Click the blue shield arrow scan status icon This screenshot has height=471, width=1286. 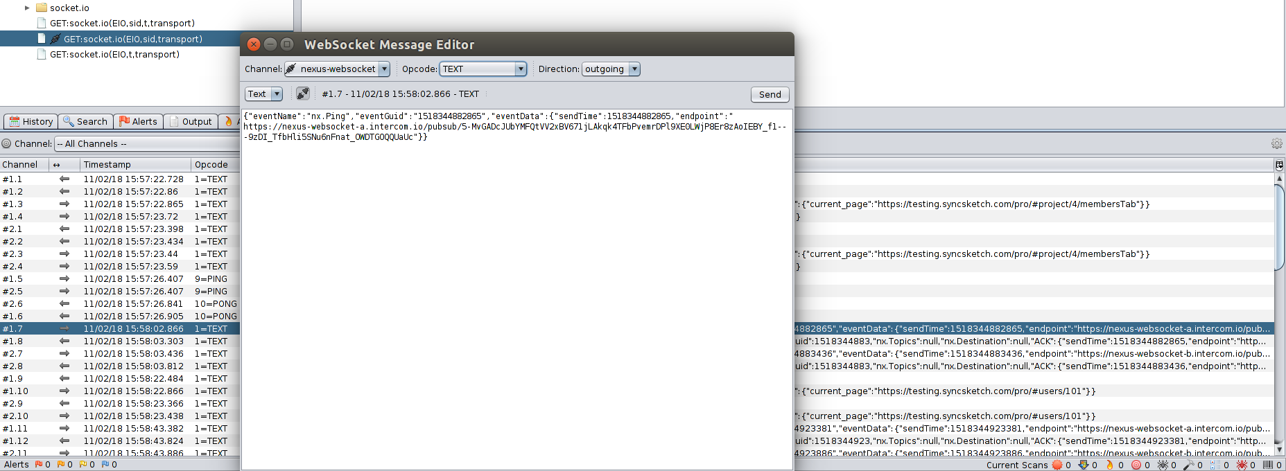tap(1084, 465)
